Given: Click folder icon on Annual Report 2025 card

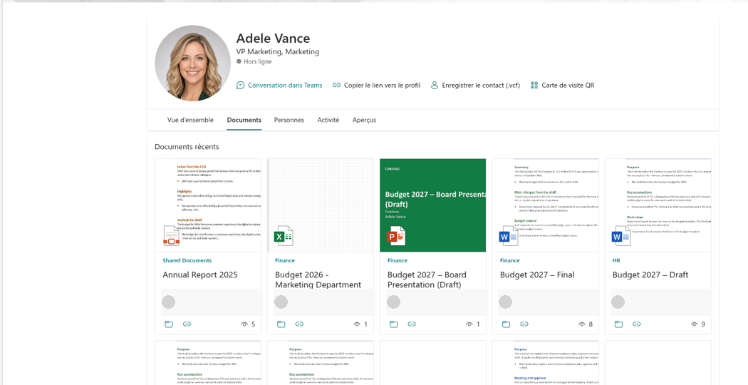Looking at the screenshot, I should click(168, 324).
